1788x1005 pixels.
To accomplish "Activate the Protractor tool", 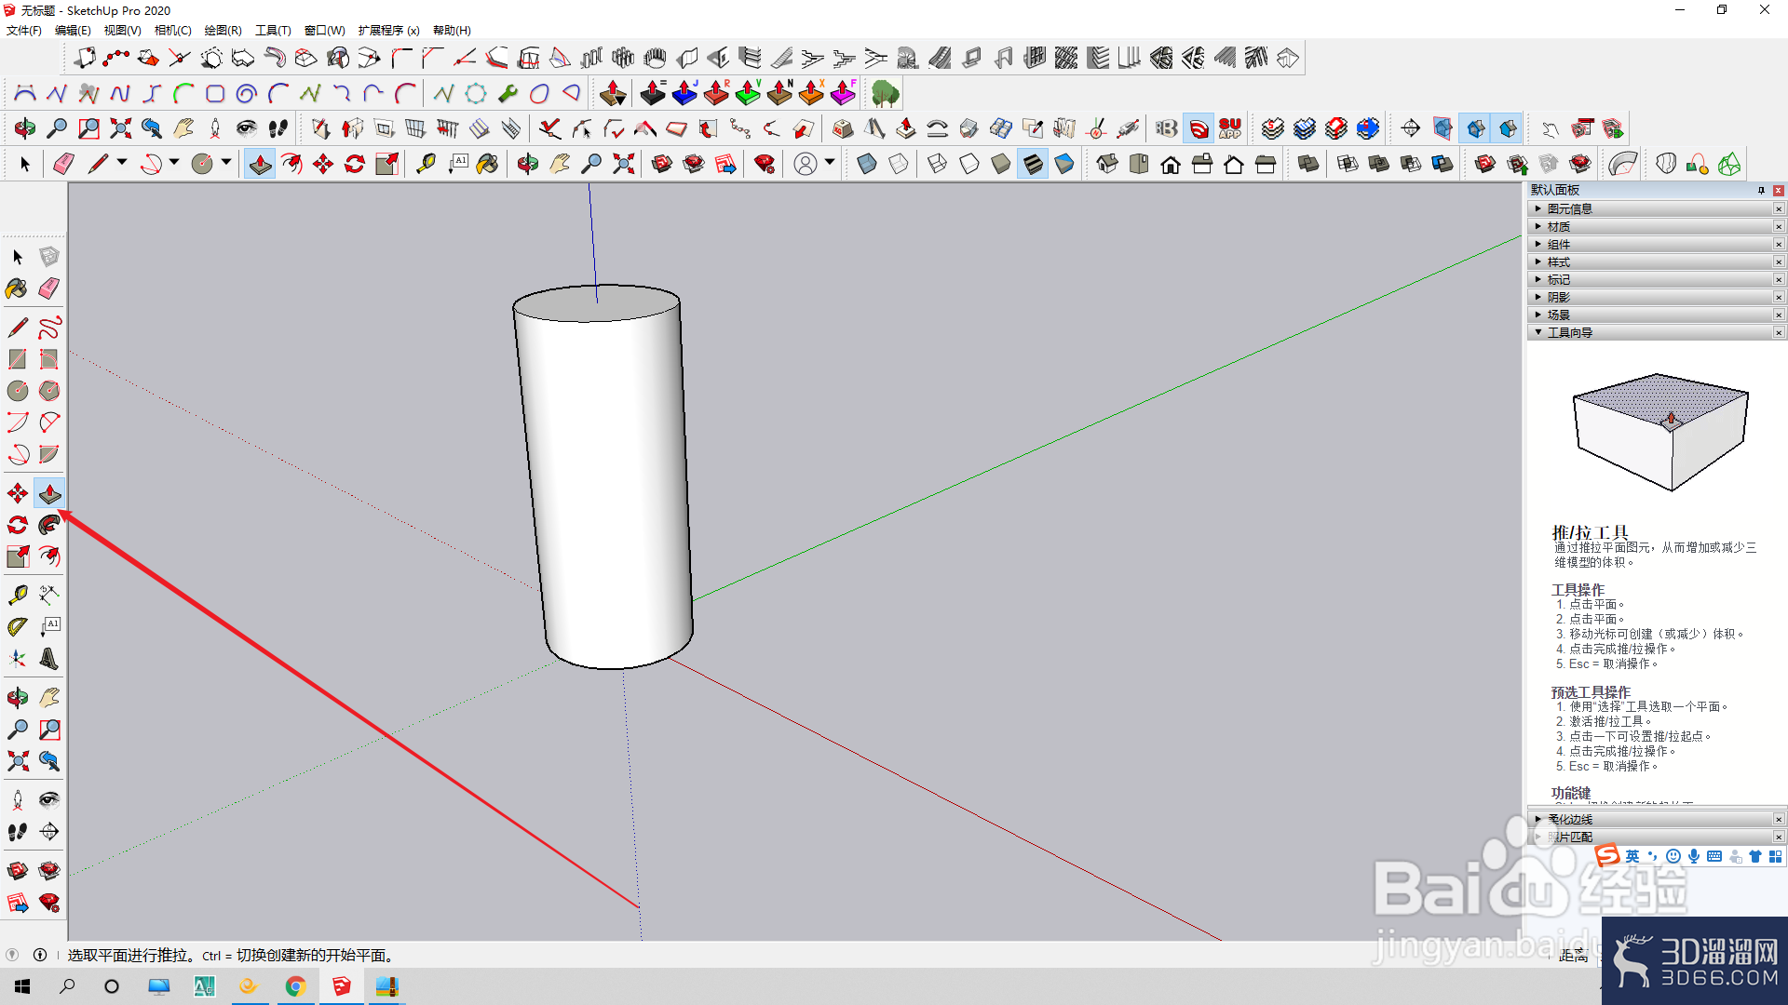I will coord(18,627).
